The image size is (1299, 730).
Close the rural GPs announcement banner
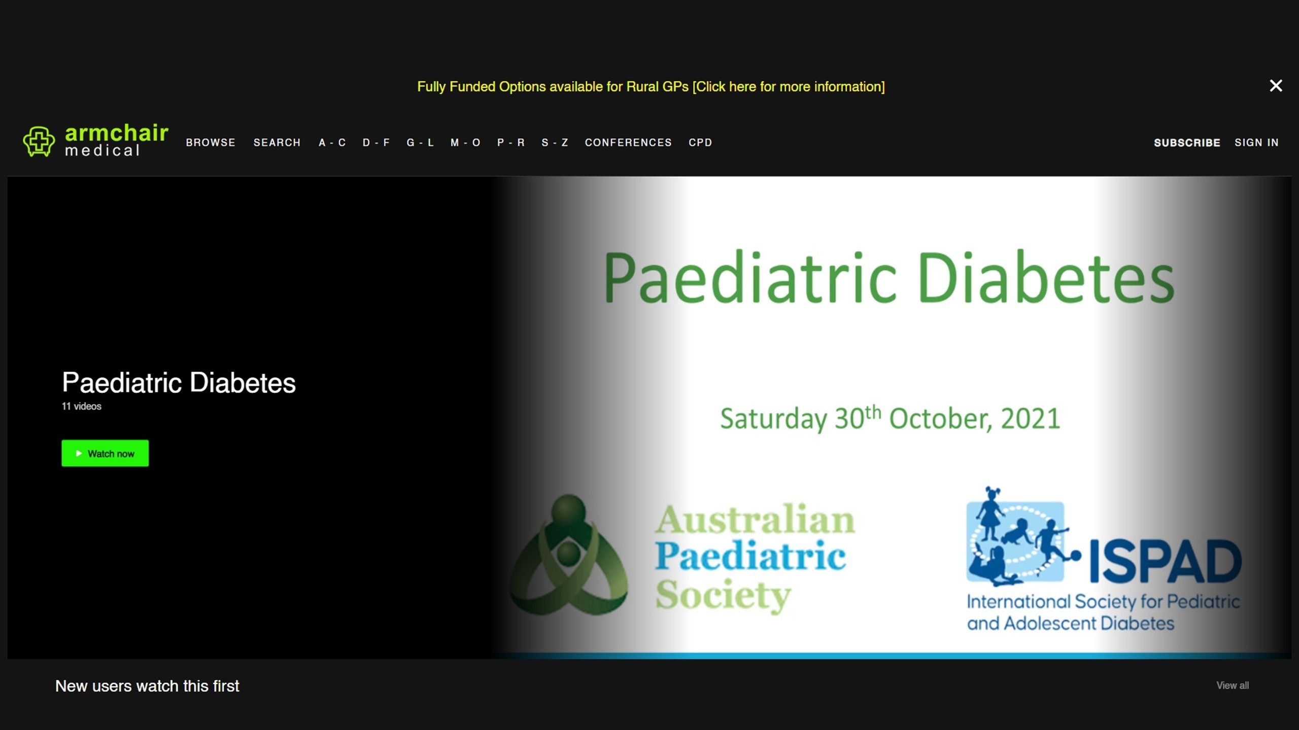tap(1276, 86)
